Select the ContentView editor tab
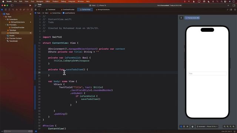This screenshot has height=133, width=237. click(x=85, y=10)
